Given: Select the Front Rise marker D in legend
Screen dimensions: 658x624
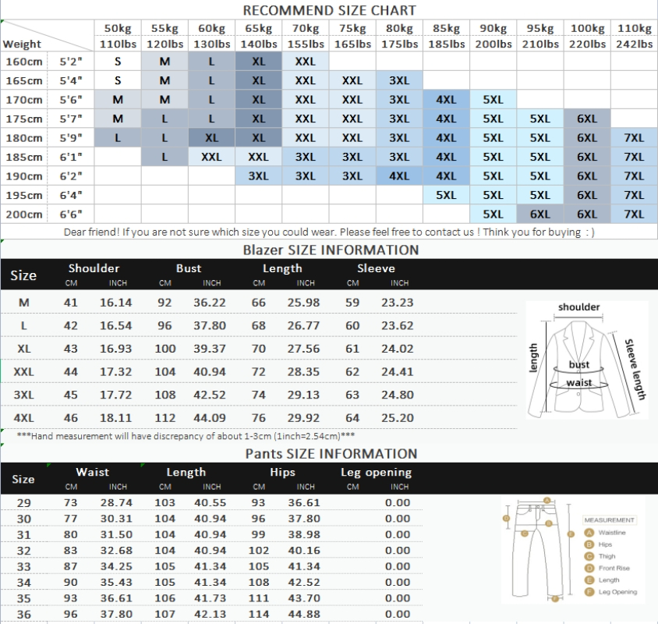Looking at the screenshot, I should 589,568.
